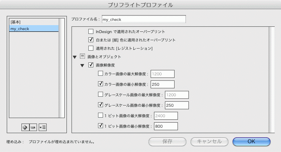The image size is (281, 152).
Task: Click the 埋め込み status text
Action: tap(50, 142)
